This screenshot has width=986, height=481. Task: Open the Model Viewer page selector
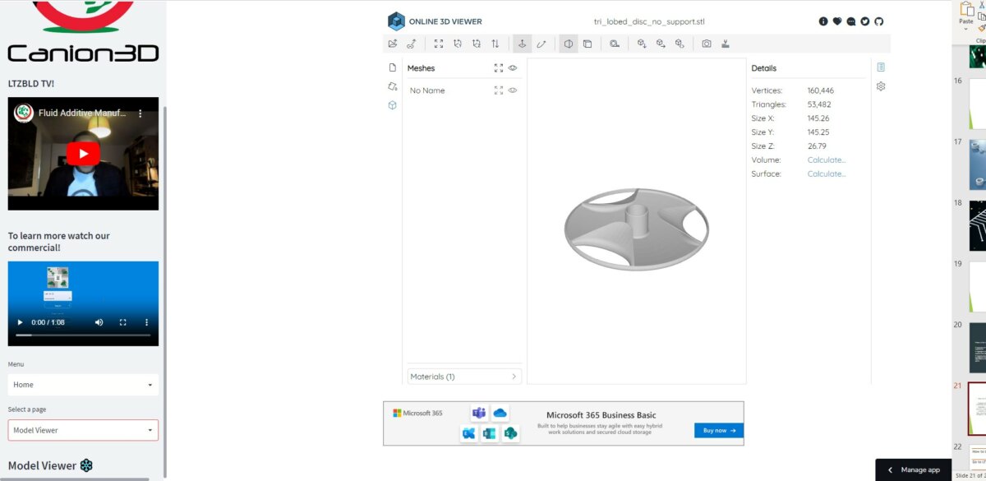click(x=82, y=430)
